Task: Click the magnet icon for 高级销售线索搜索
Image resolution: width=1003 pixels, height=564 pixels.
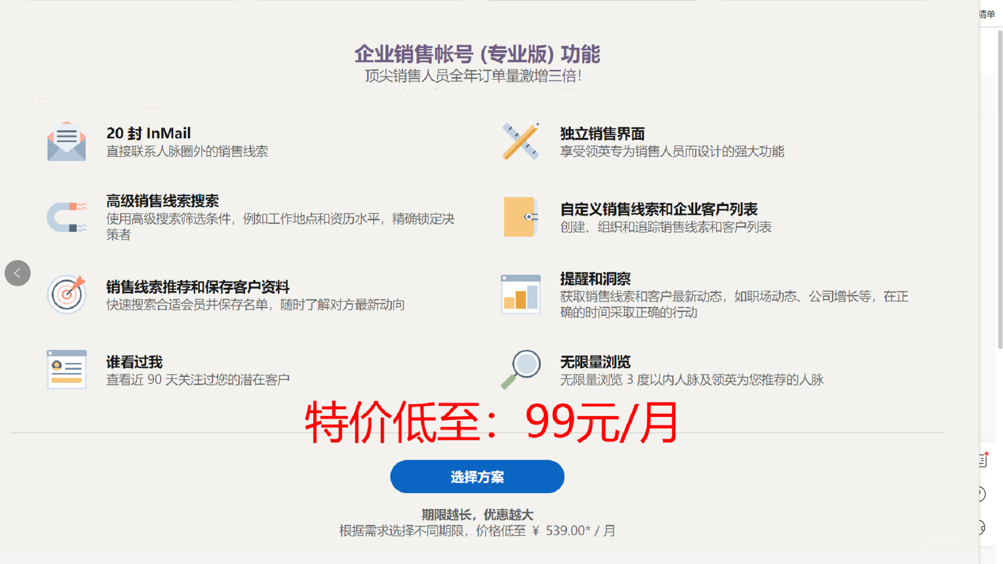Action: point(67,217)
